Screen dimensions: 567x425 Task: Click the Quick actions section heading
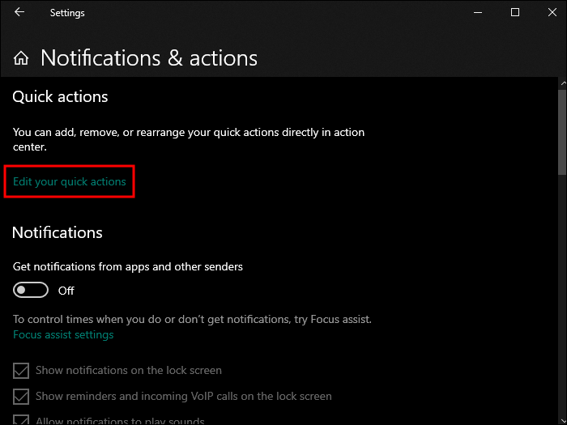tap(60, 96)
